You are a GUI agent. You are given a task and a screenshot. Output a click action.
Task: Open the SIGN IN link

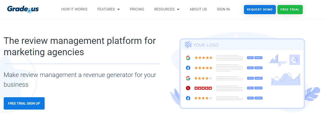[x=223, y=9]
